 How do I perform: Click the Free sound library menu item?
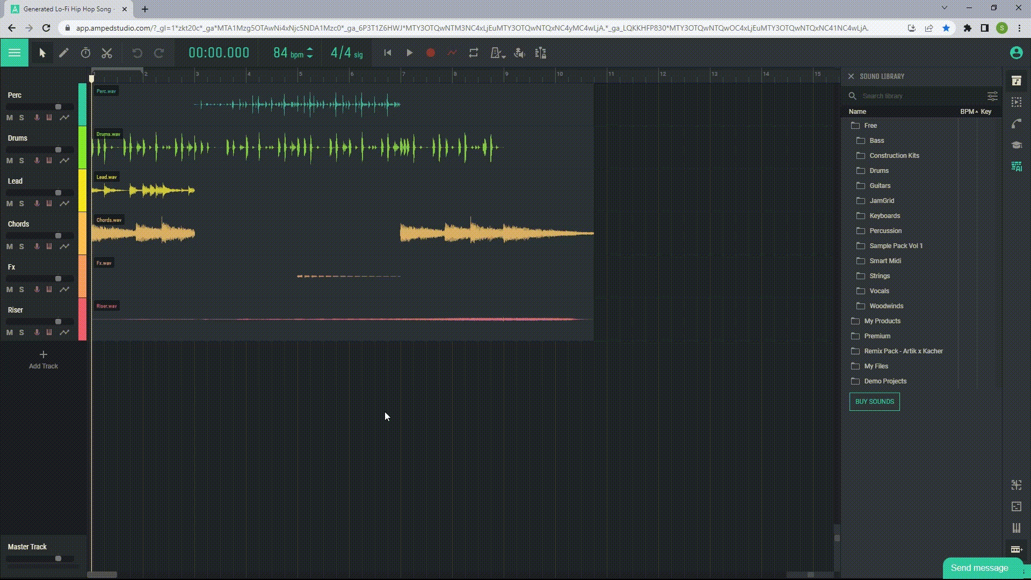pos(869,125)
